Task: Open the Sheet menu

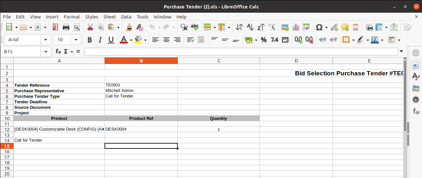Action: [x=110, y=17]
